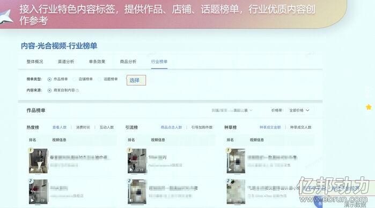Show 种草榜 by 种草成交金额
The image size is (375, 208).
[x=270, y=127]
